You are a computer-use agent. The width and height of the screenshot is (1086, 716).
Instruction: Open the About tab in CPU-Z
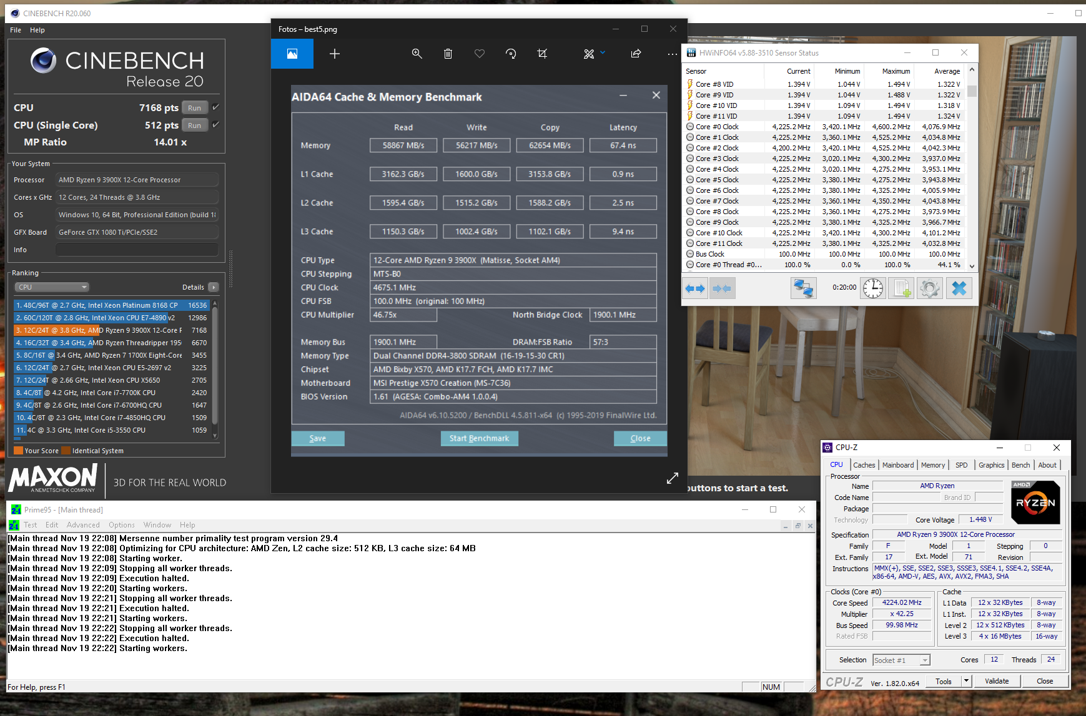tap(1047, 465)
